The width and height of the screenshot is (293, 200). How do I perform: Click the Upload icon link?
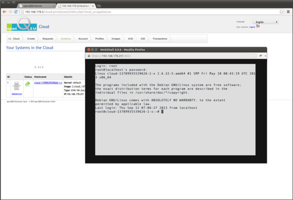pos(17,94)
